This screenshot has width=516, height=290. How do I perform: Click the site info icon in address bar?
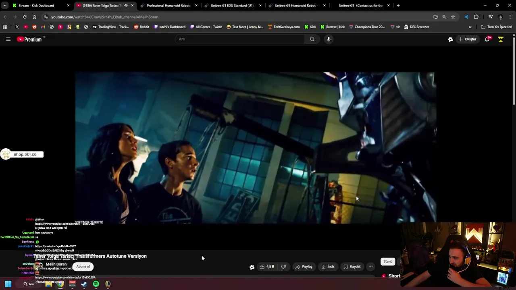46,17
